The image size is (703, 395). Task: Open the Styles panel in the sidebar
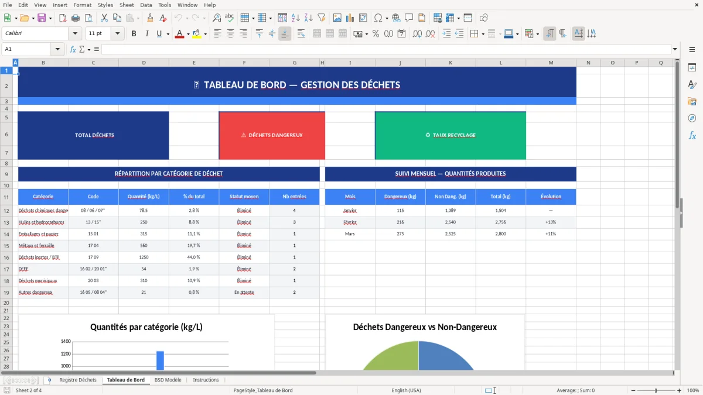click(692, 84)
